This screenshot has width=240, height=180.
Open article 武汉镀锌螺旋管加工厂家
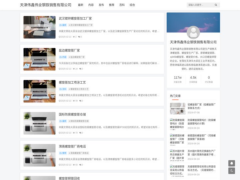pos(75,18)
